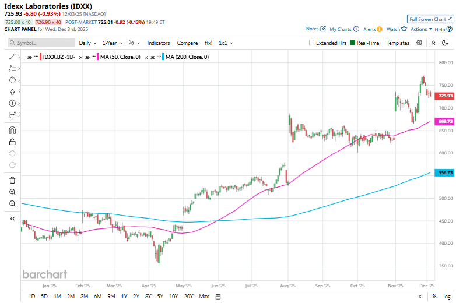Open chart settings gear icon
The image size is (456, 303).
419,43
